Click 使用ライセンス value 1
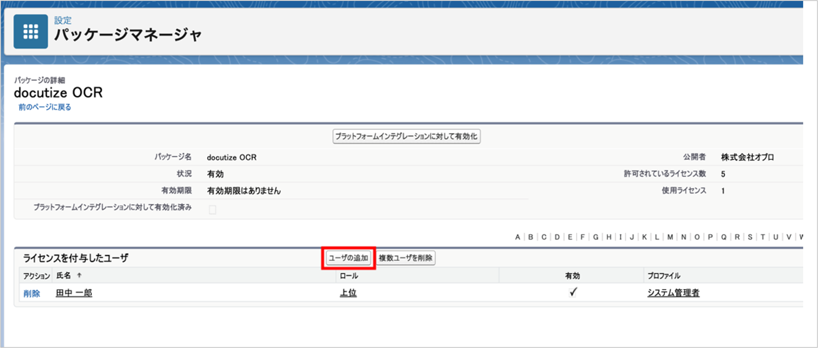818x348 pixels. coord(723,191)
